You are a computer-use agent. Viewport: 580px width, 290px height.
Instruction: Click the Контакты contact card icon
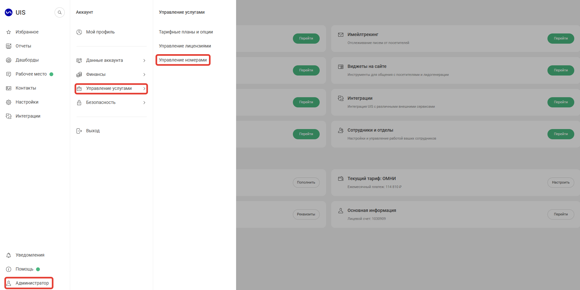coord(9,88)
